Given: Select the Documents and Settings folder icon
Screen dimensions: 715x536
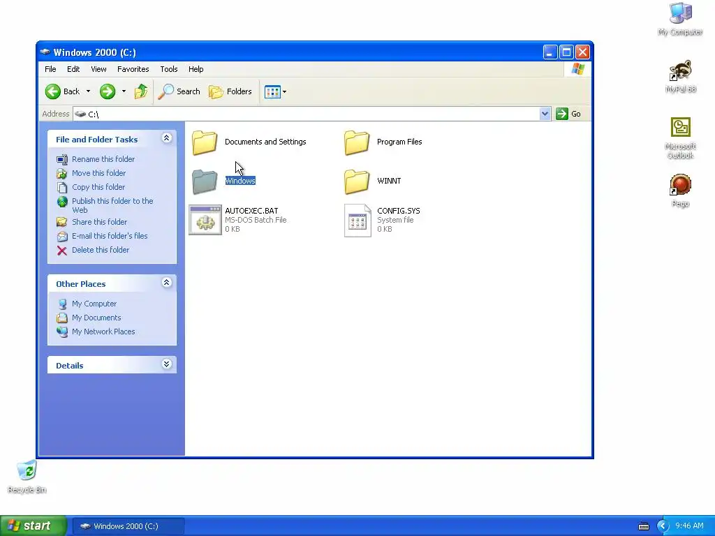Looking at the screenshot, I should pyautogui.click(x=205, y=142).
